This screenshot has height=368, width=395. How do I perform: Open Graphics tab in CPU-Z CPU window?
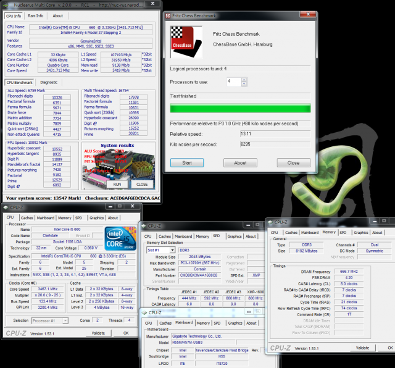coord(96,218)
